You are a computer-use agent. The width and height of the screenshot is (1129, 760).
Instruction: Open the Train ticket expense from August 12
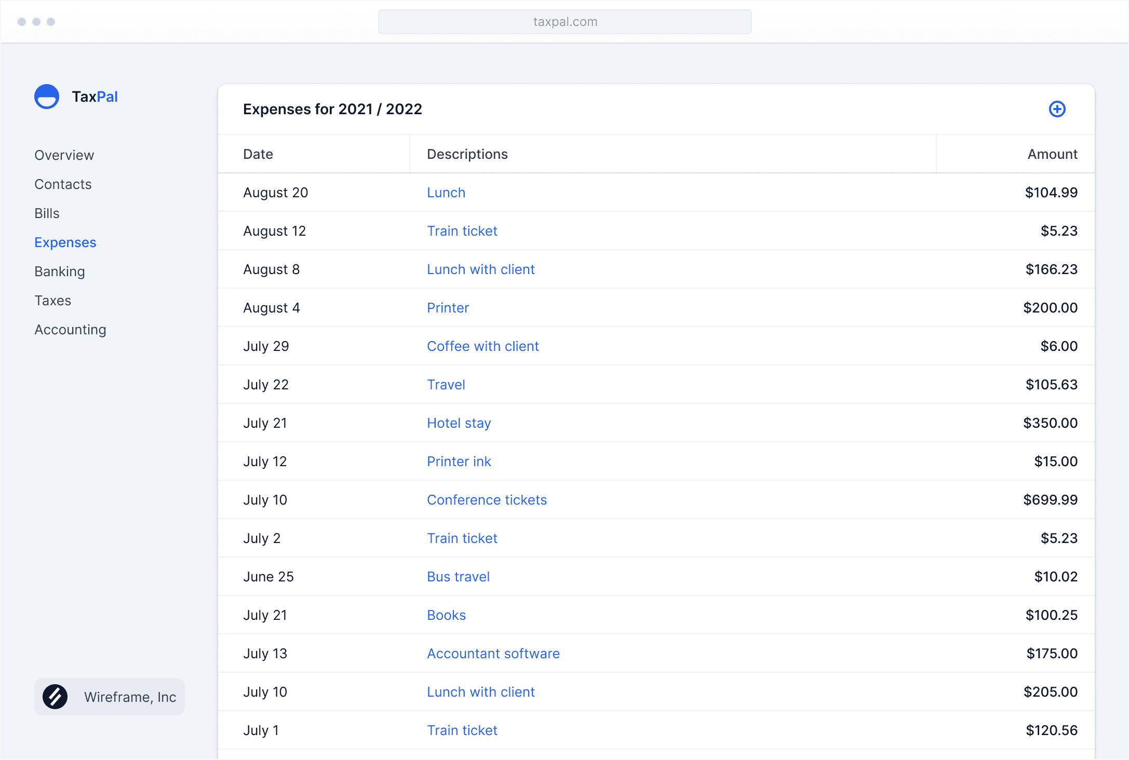(x=462, y=230)
